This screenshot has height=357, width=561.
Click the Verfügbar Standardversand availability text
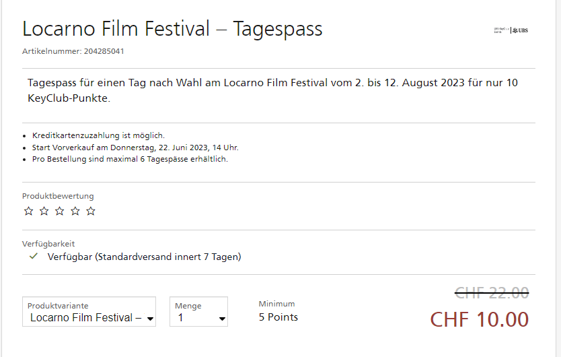pos(144,257)
